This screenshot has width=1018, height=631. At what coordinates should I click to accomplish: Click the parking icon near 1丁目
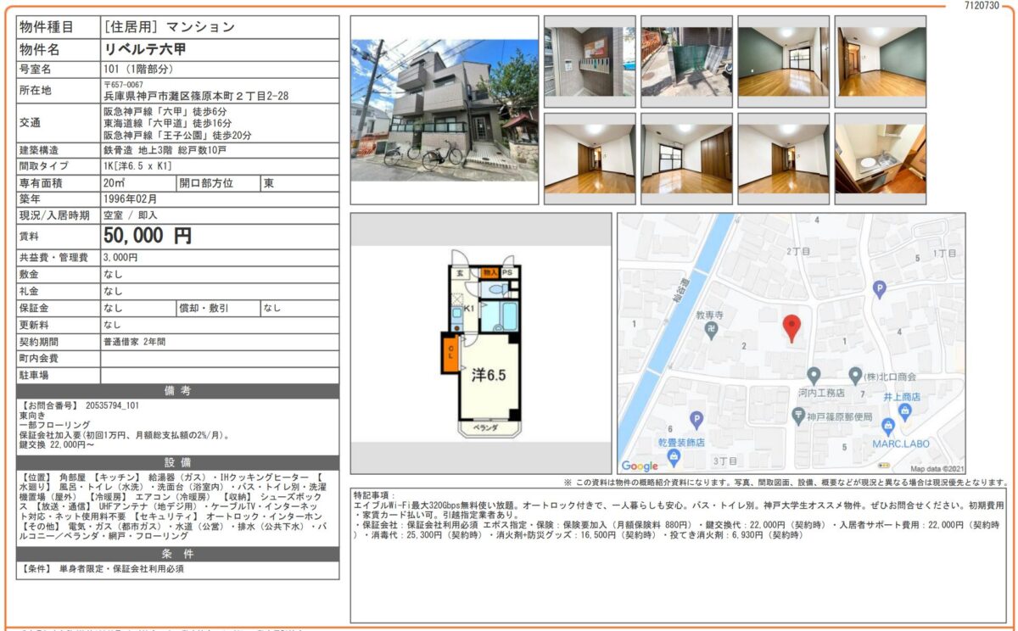click(x=879, y=289)
